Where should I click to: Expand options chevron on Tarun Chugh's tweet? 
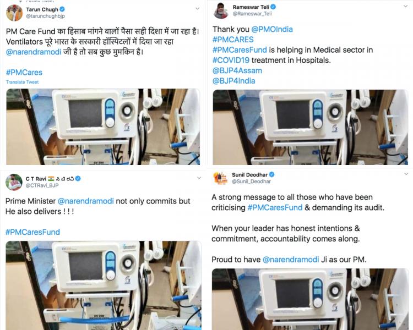197,9
